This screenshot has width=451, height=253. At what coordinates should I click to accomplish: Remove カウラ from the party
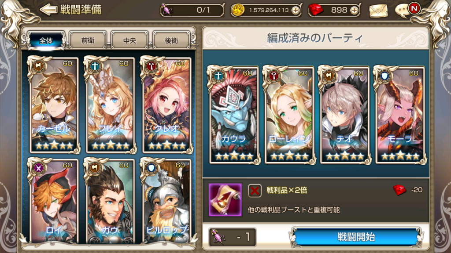click(234, 115)
